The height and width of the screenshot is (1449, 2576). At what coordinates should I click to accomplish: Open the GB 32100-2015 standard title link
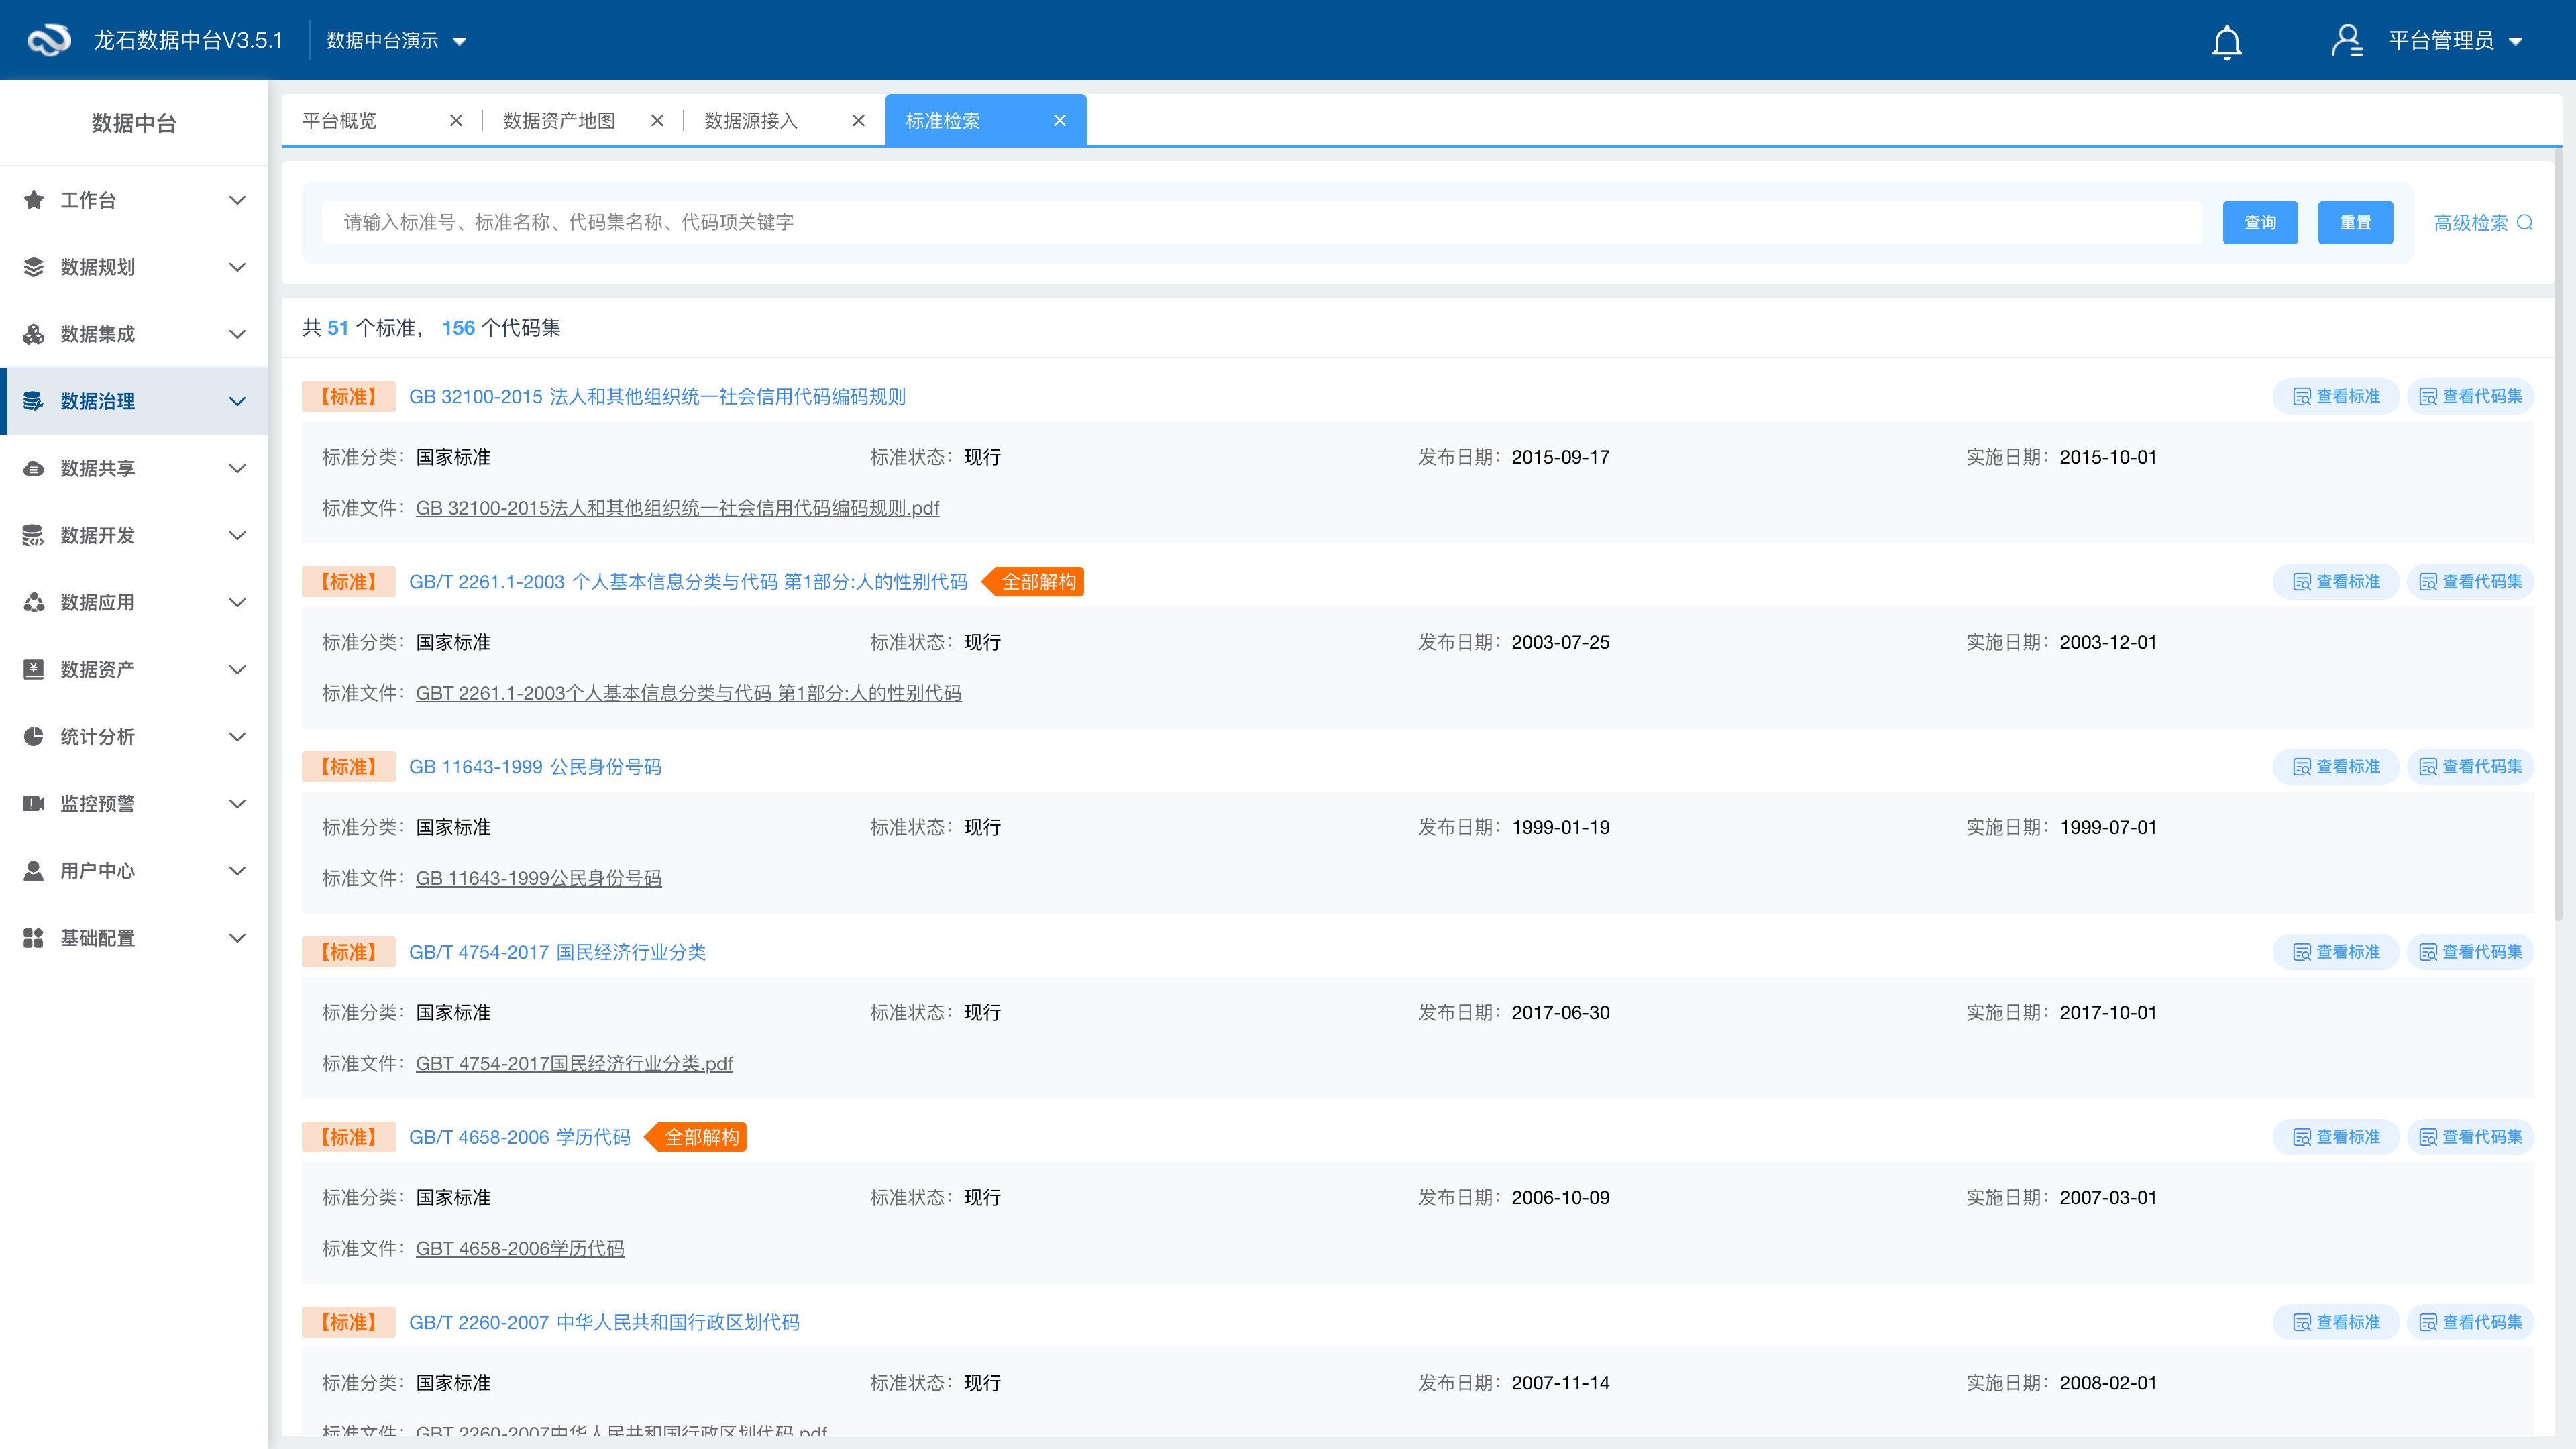click(x=657, y=396)
